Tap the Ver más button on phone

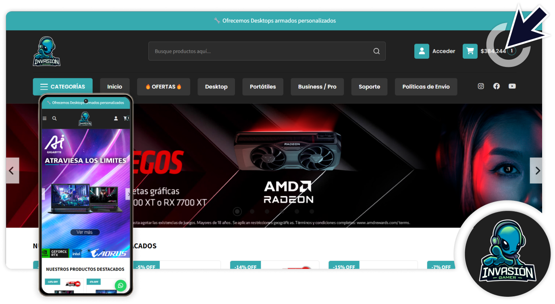click(85, 232)
